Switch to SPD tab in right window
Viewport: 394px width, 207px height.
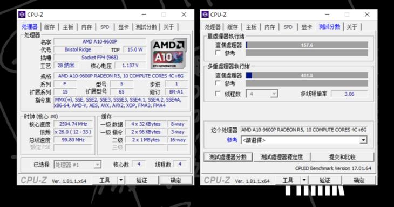288,27
